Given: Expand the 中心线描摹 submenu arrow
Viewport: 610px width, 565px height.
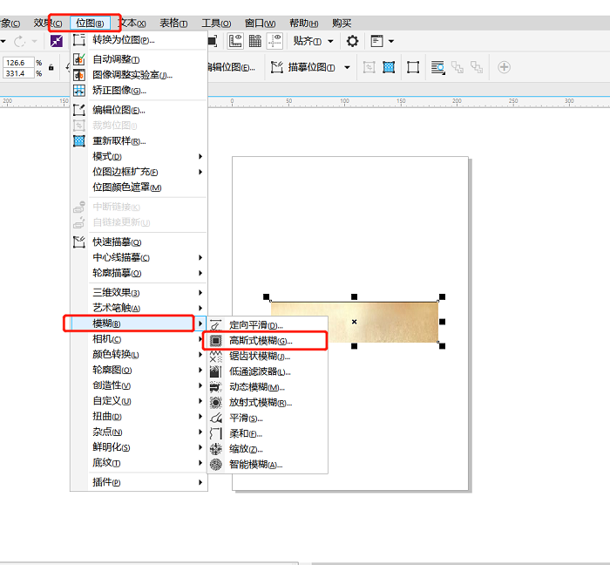Looking at the screenshot, I should click(x=200, y=257).
